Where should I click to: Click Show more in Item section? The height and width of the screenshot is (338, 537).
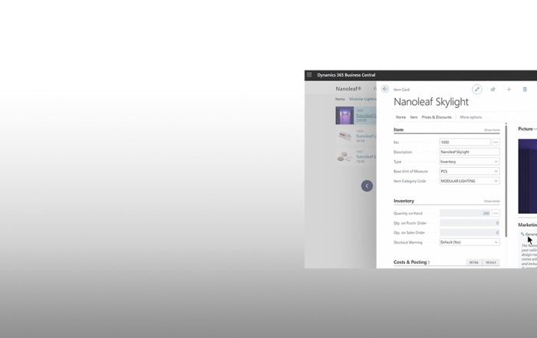pyautogui.click(x=492, y=130)
